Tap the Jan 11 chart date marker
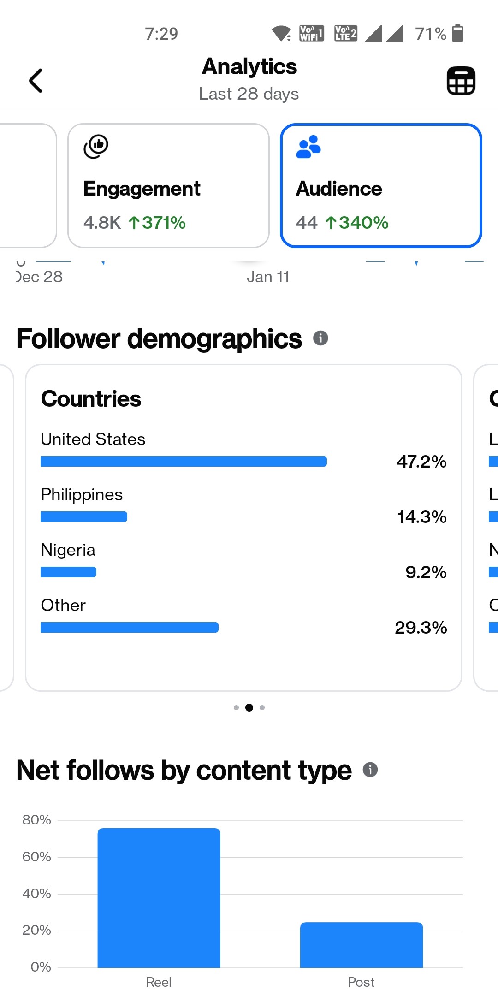The height and width of the screenshot is (1008, 498). tap(268, 277)
